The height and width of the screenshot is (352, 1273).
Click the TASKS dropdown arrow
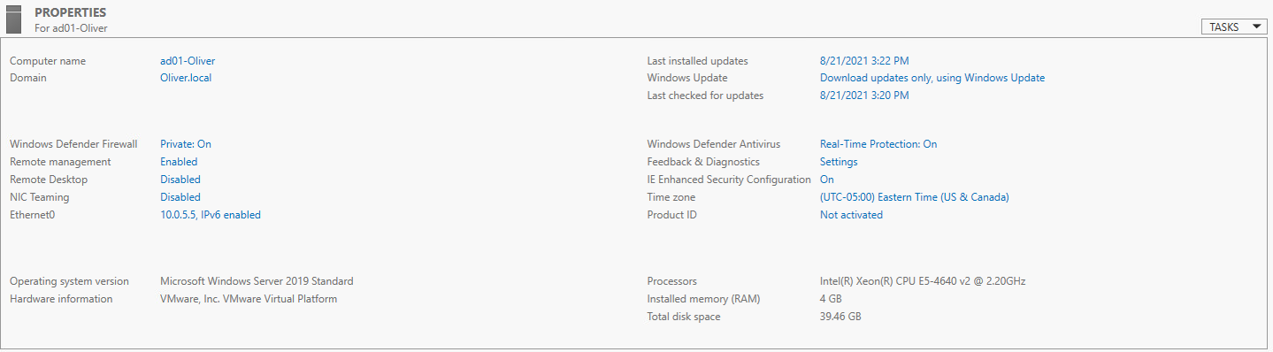point(1257,27)
